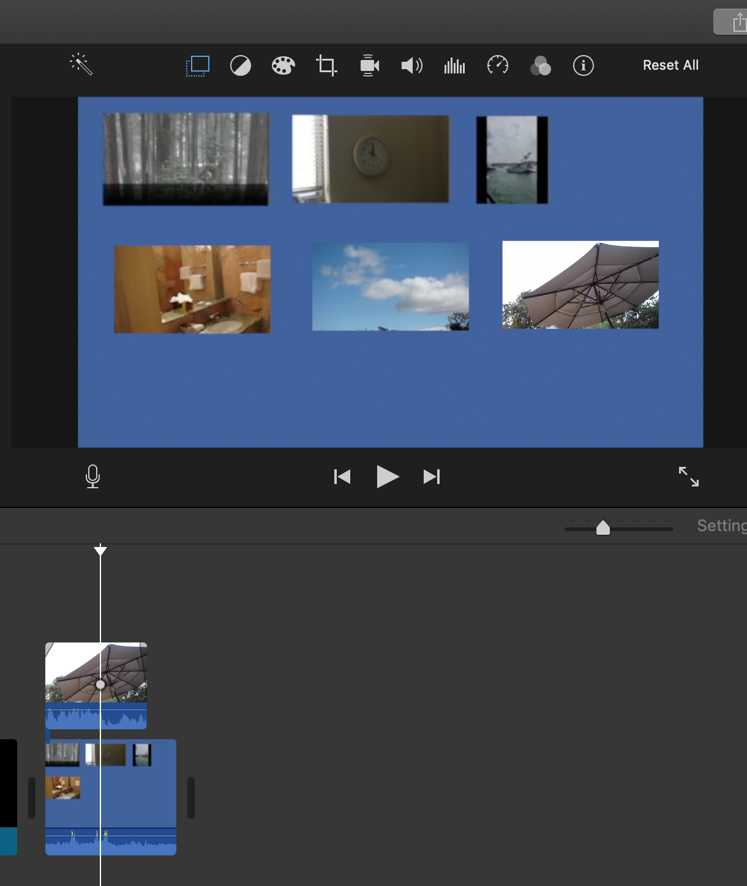747x886 pixels.
Task: Click the bathroom picture in the viewer
Action: [192, 289]
